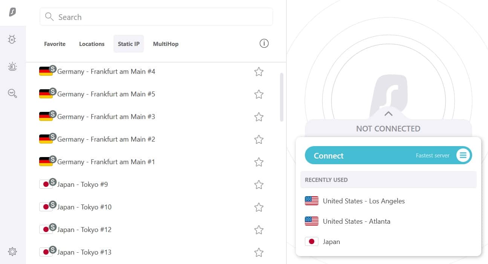Viewport: 488px width, 264px height.
Task: Switch to the Favorite tab
Action: 55,44
